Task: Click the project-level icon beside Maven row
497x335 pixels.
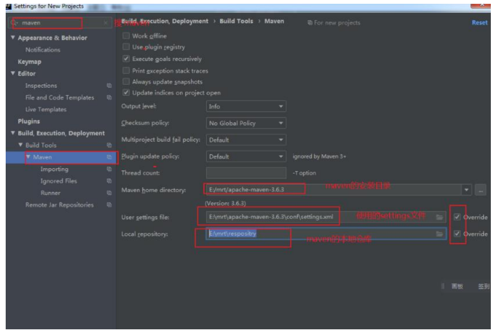Action: 109,157
